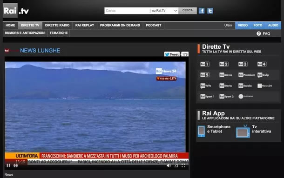Open the Facebook page icon
284x178 pixels.
202,11
